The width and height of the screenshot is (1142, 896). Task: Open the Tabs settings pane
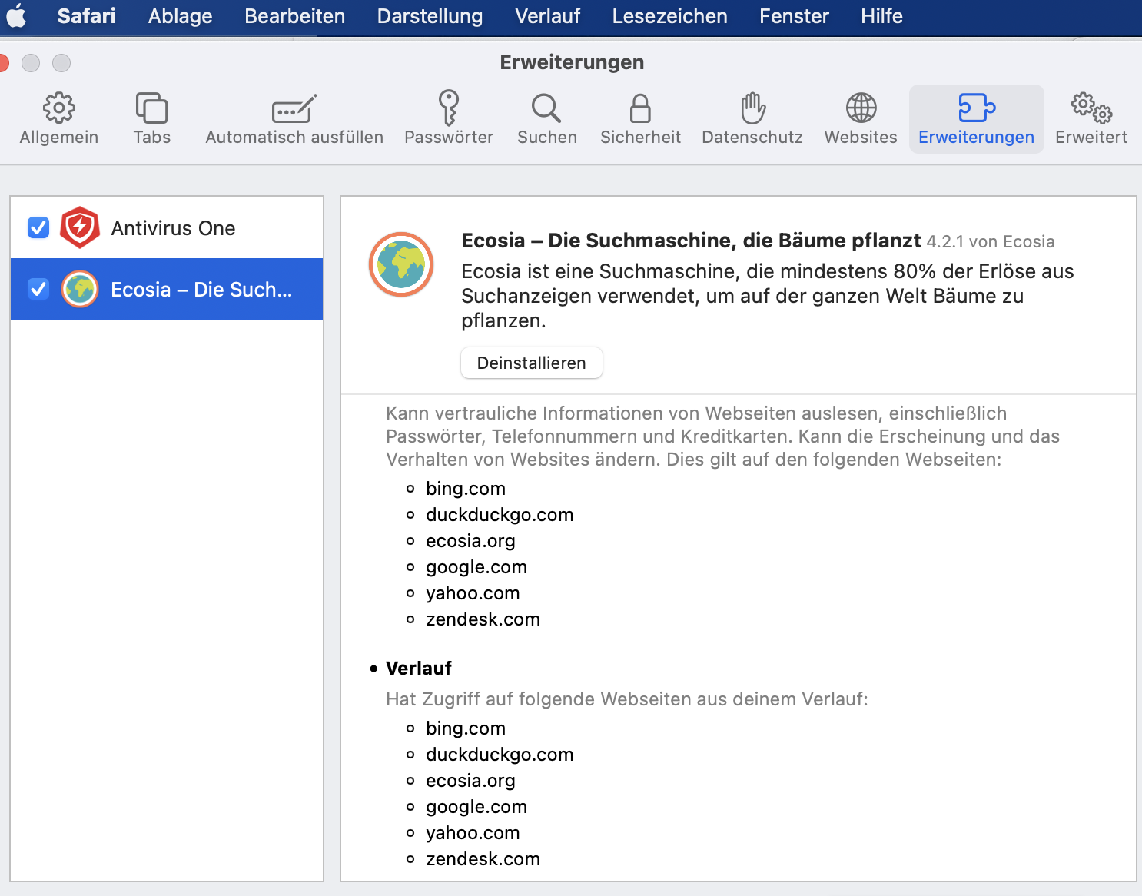click(x=152, y=119)
